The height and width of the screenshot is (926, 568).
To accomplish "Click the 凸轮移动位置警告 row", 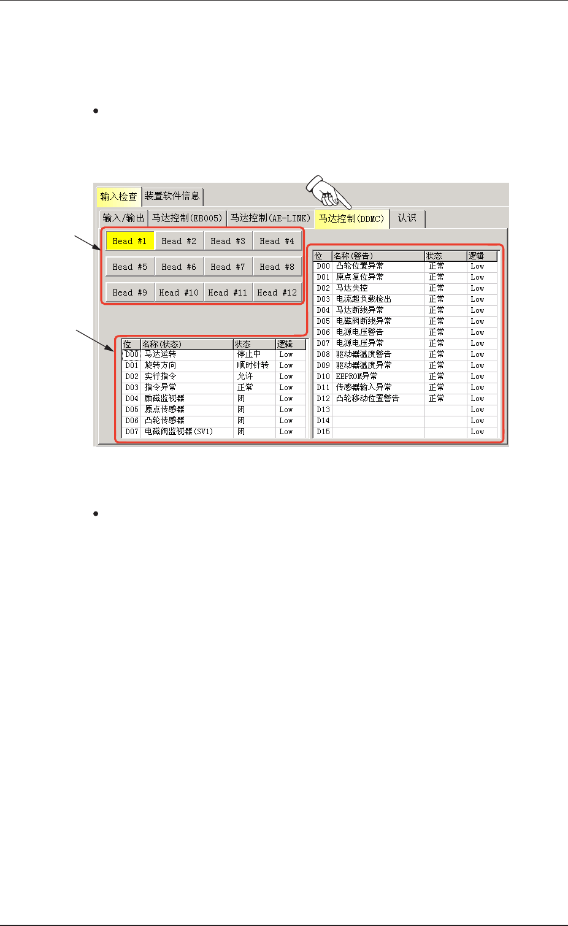I will [x=405, y=399].
